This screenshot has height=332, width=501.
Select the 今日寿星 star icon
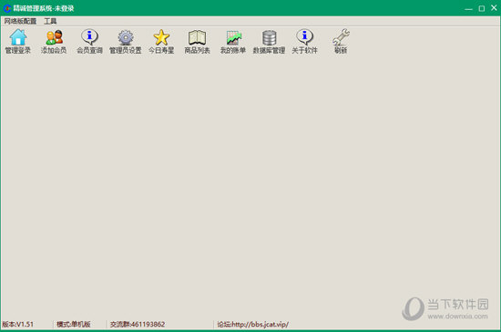[161, 37]
